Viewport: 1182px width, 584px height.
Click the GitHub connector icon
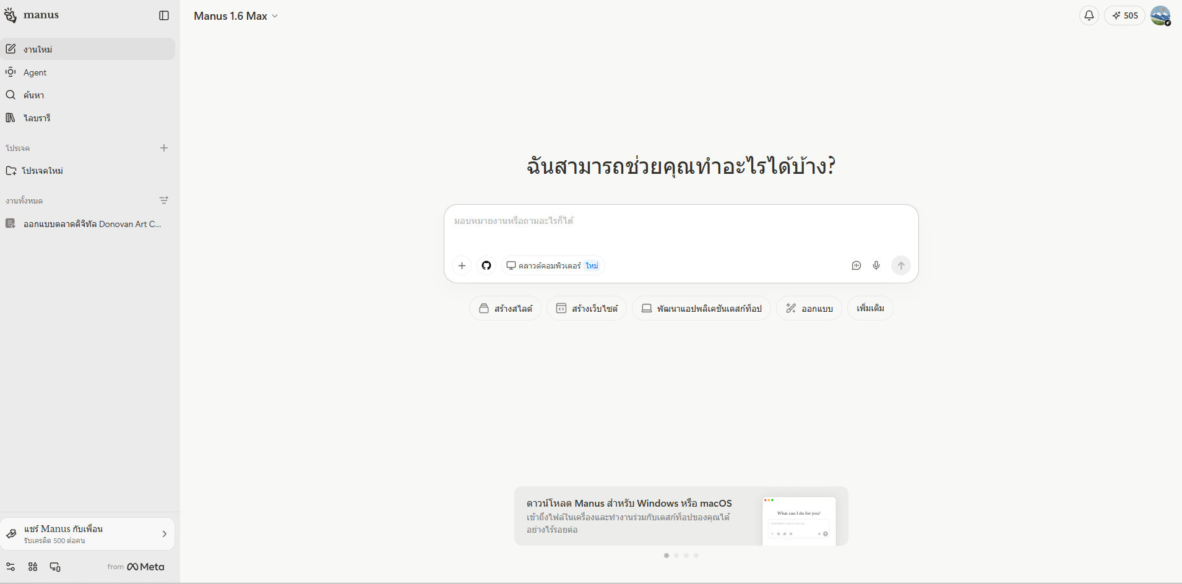coord(486,265)
